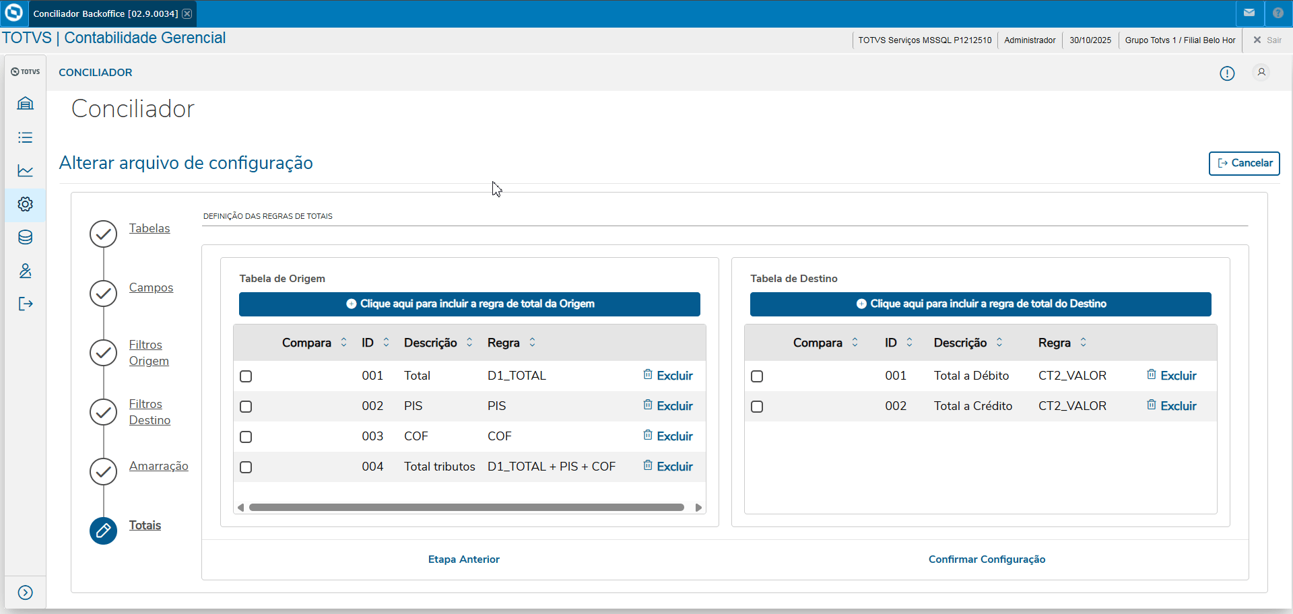Click the Totais step pencil circle

(103, 531)
